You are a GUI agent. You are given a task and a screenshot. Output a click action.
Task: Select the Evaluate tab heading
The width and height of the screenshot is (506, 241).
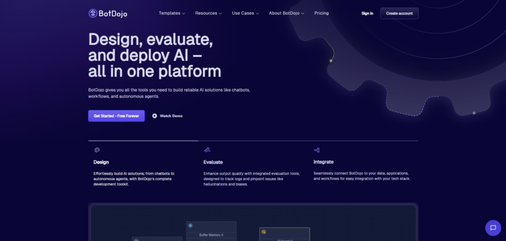click(x=213, y=162)
